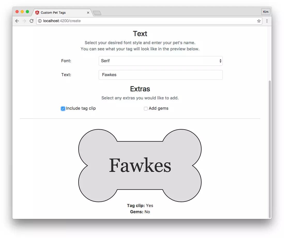The width and height of the screenshot is (284, 238).
Task: Click the Kim profile button
Action: coord(266,12)
